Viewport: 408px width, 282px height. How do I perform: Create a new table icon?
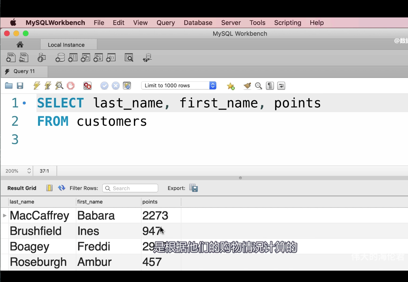tap(73, 58)
